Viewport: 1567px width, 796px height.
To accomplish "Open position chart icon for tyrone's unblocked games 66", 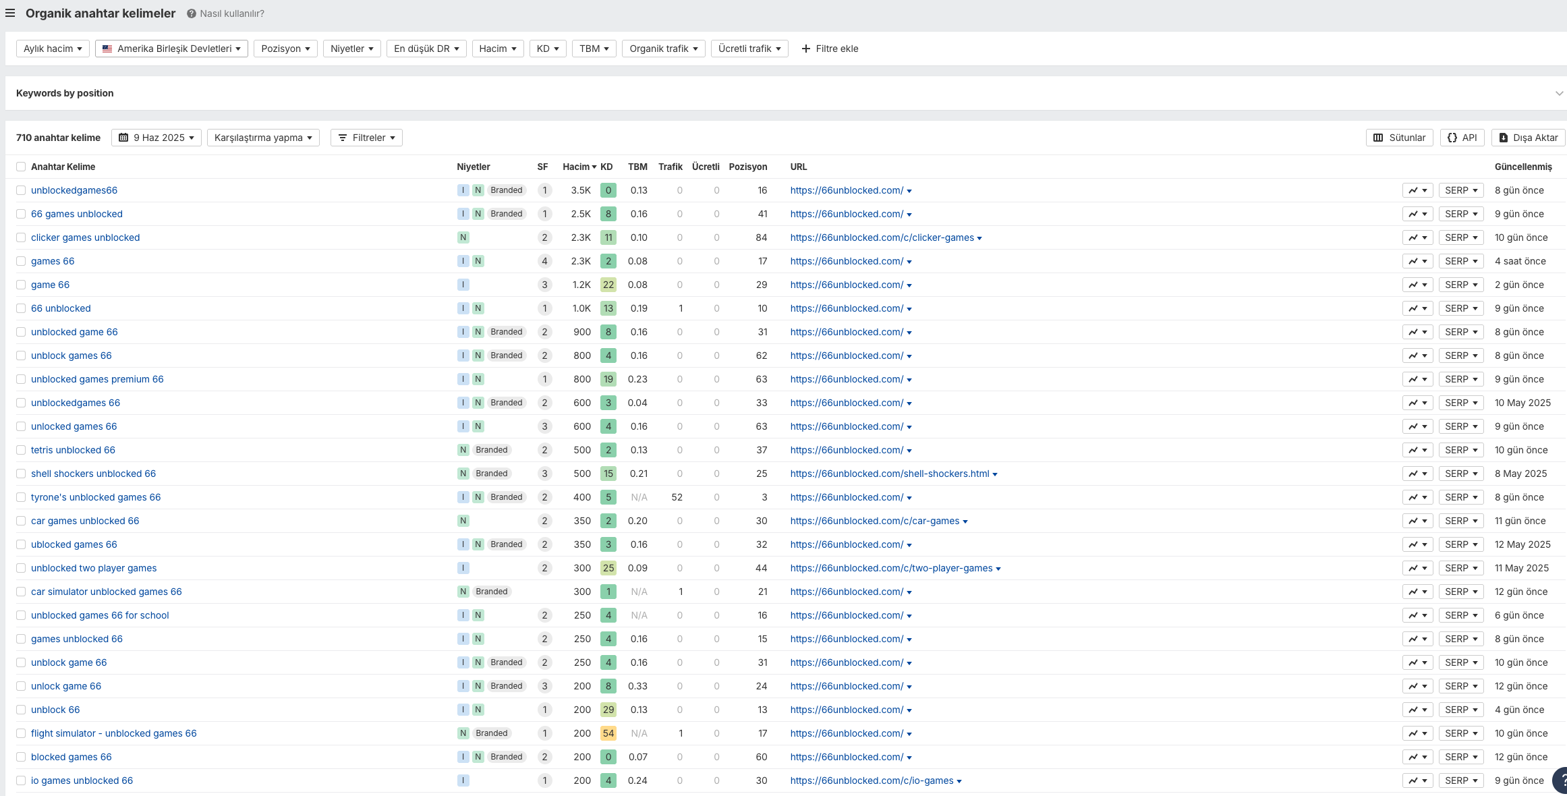I will [x=1417, y=497].
